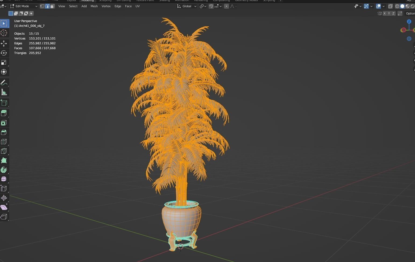Open the Vertex menu
The image size is (415, 262).
click(106, 6)
